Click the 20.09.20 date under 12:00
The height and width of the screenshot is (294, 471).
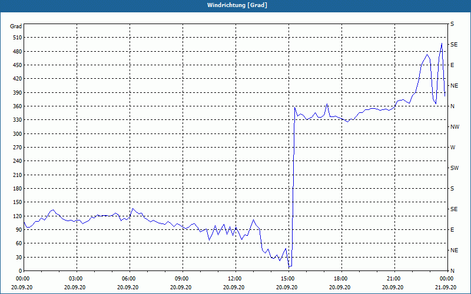234,287
